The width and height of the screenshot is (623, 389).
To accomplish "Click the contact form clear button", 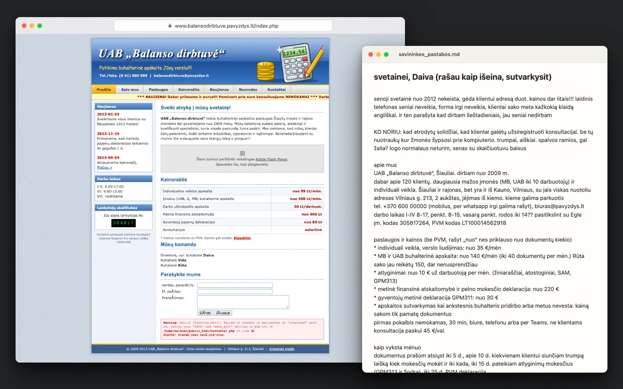I will click(223, 313).
